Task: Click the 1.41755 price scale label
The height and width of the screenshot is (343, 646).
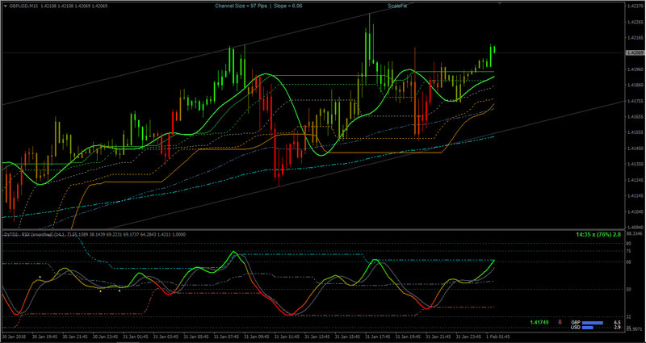Action: pyautogui.click(x=636, y=101)
